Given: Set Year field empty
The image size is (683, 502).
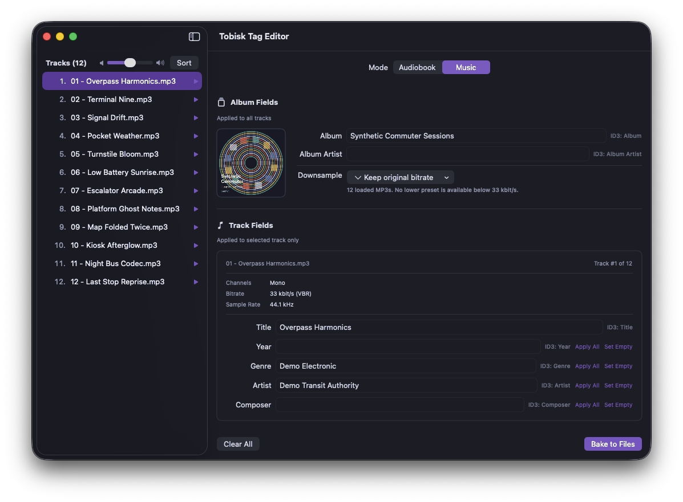Looking at the screenshot, I should click(618, 346).
